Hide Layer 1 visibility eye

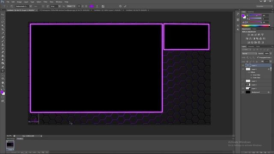pos(243,89)
